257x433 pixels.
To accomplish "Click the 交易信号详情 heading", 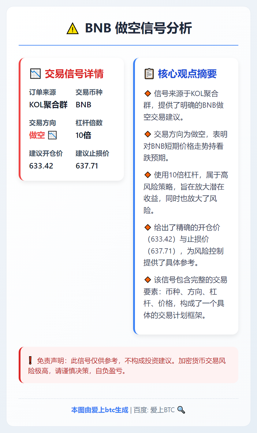I will pos(74,74).
